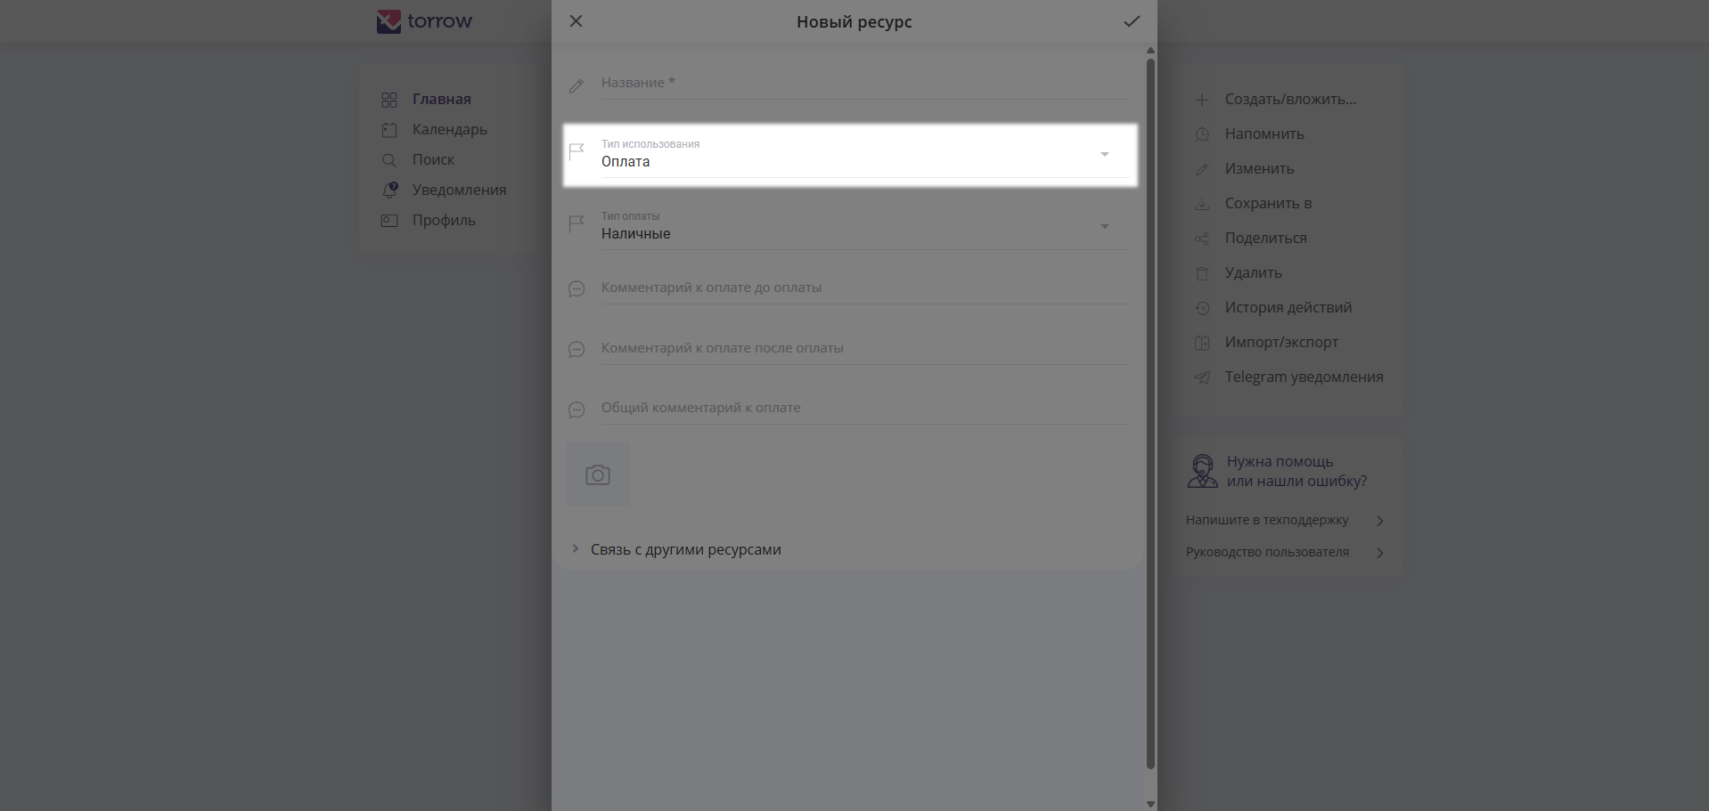Click the bell icon for Уведомления
This screenshot has width=1709, height=811.
point(389,190)
